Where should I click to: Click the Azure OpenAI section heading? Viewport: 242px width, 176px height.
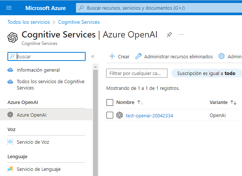[23, 102]
